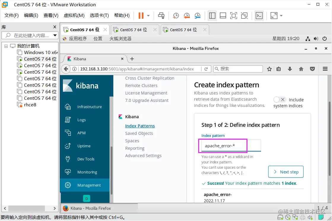Image resolution: width=332 pixels, height=221 pixels.
Task: Collapse the 我的计算机 tree node
Action: tap(6, 46)
